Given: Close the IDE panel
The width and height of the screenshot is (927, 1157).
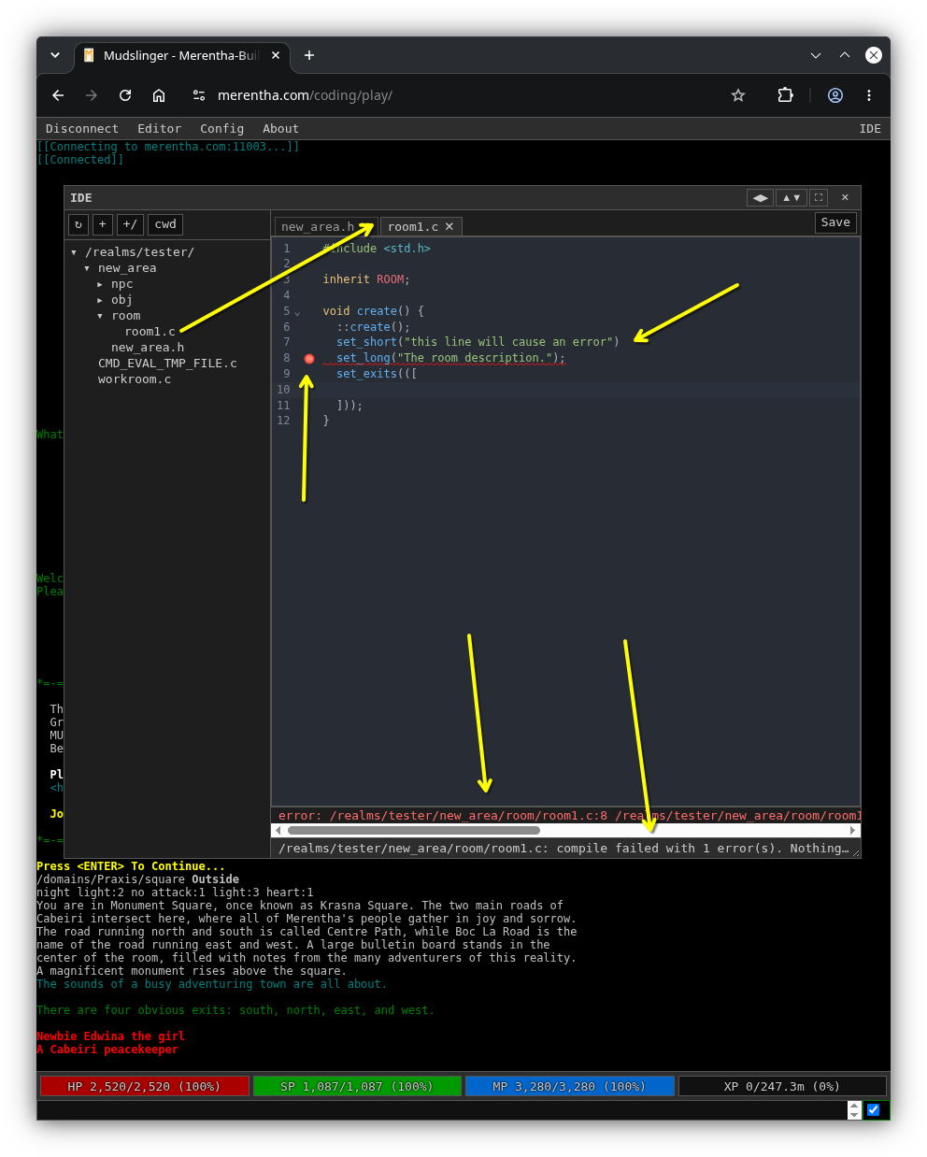Looking at the screenshot, I should tap(845, 197).
